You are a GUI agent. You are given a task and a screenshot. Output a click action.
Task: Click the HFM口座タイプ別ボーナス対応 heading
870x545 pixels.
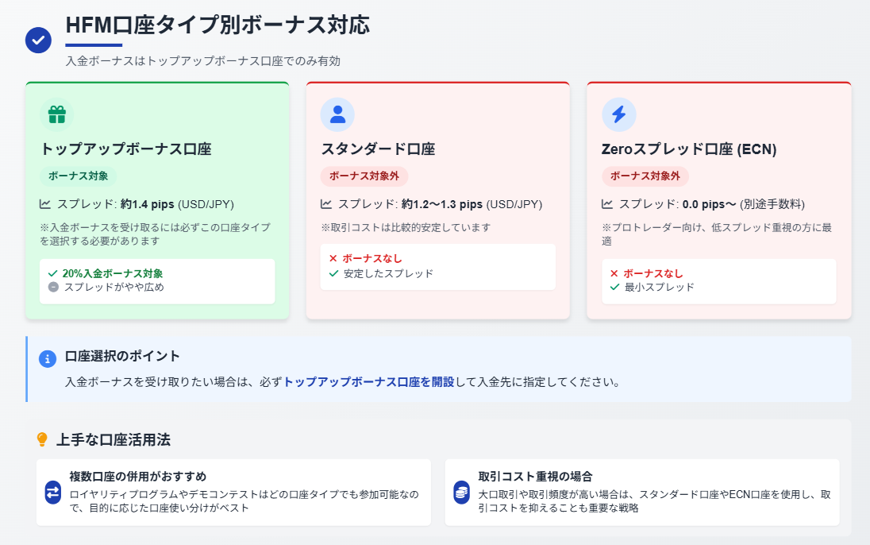click(x=217, y=25)
